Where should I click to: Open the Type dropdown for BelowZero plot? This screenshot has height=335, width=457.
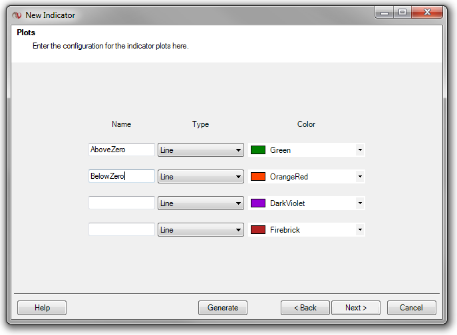tap(201, 177)
